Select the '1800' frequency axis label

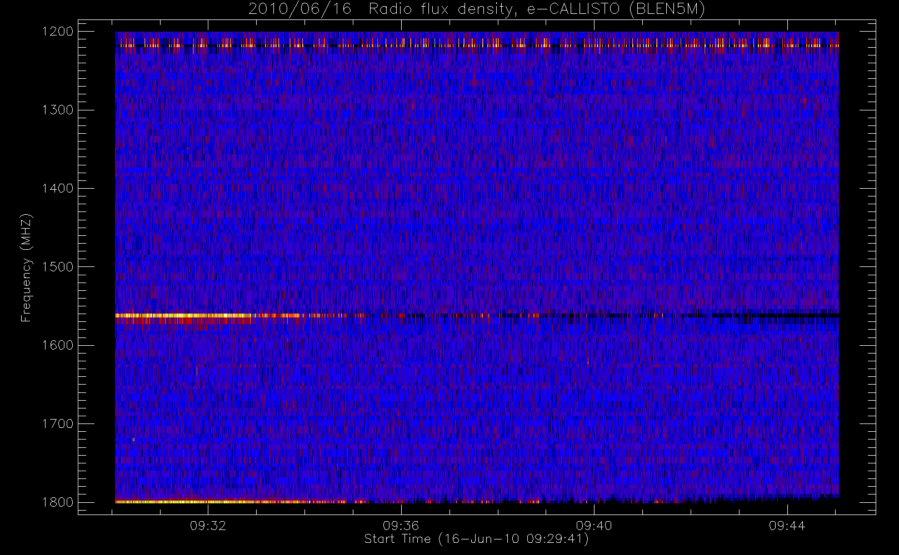point(58,502)
